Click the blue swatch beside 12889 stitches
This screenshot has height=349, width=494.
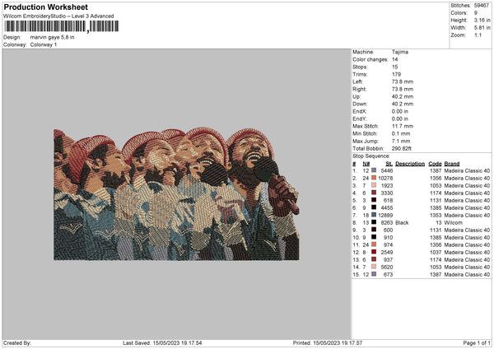(x=374, y=215)
